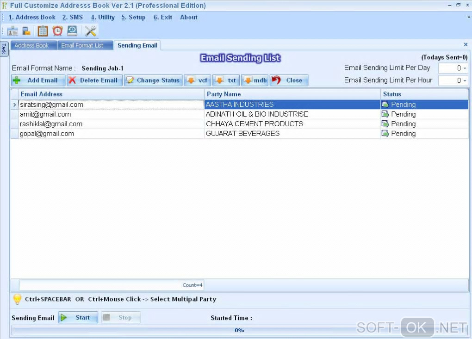Select the rashiklal@gmail.com email cell
Screen dimensions: 472x339
111,124
